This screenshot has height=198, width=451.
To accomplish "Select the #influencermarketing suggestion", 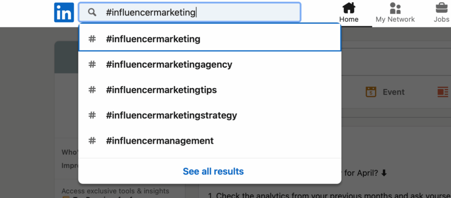I will click(x=210, y=39).
